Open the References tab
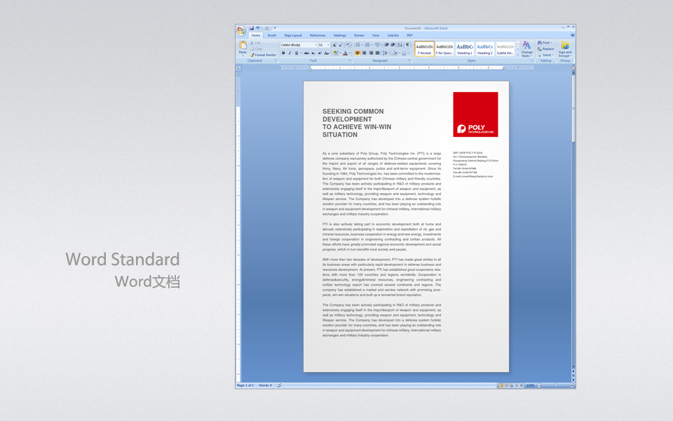This screenshot has width=673, height=421. click(318, 35)
